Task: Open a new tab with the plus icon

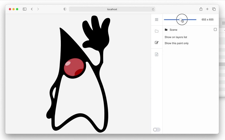Action: point(207,9)
